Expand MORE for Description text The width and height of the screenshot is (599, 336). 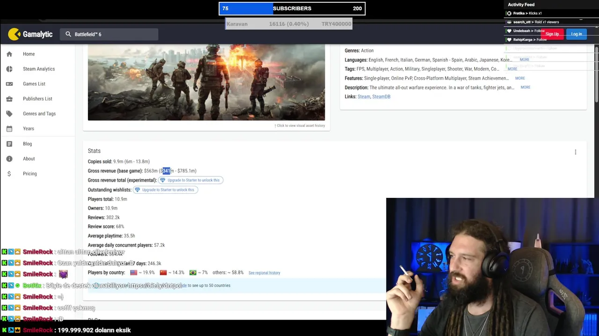click(525, 87)
